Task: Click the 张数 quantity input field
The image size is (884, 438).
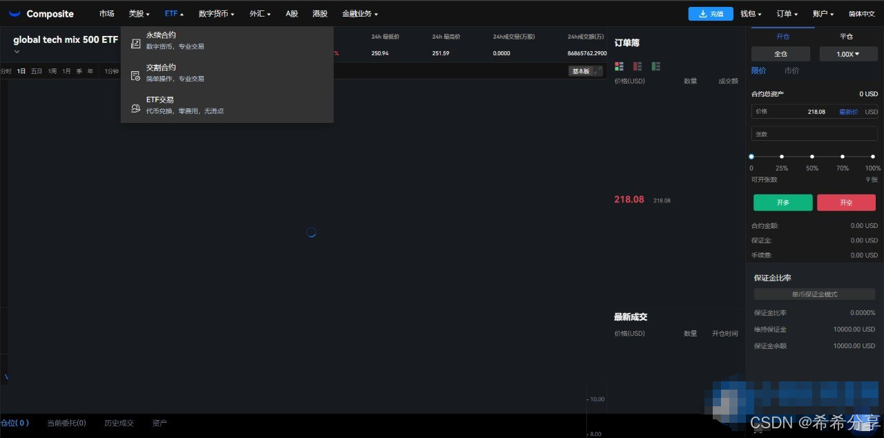Action: (x=814, y=134)
